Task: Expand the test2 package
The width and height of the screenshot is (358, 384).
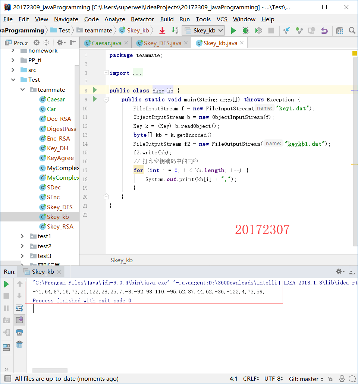Action: [22, 246]
